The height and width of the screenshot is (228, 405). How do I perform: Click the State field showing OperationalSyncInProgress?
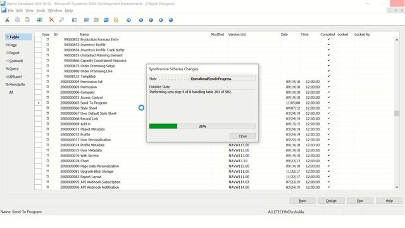pyautogui.click(x=223, y=79)
